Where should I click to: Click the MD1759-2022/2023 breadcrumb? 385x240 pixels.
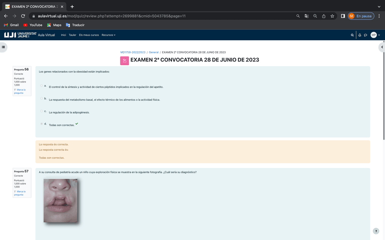point(133,52)
